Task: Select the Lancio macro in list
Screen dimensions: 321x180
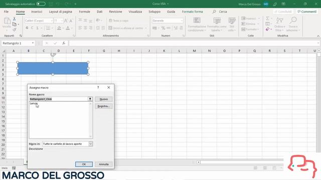Action: click(34, 103)
